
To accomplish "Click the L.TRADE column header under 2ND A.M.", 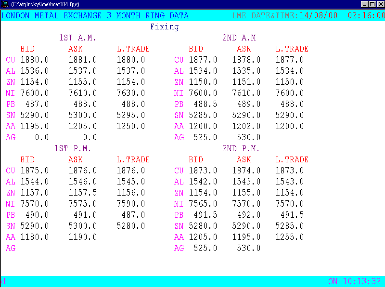I will [292, 49].
